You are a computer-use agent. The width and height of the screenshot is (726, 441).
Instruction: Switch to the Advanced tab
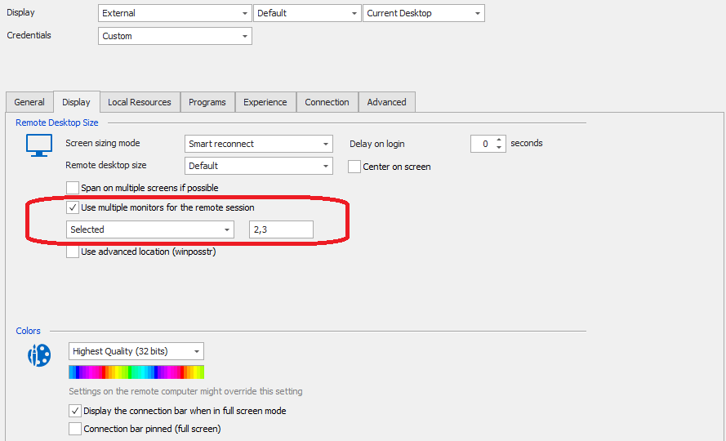[386, 102]
